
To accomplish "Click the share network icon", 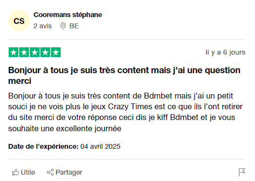I will click(x=50, y=172).
